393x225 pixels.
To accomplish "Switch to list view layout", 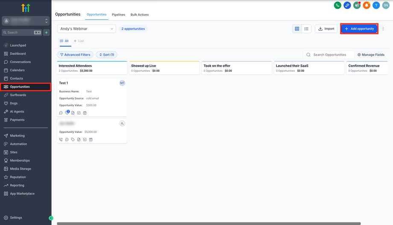I will (x=306, y=29).
